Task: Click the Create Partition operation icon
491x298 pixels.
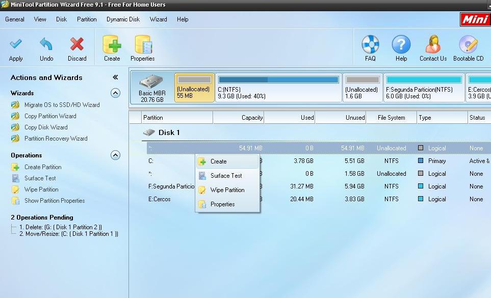Action: (15, 167)
